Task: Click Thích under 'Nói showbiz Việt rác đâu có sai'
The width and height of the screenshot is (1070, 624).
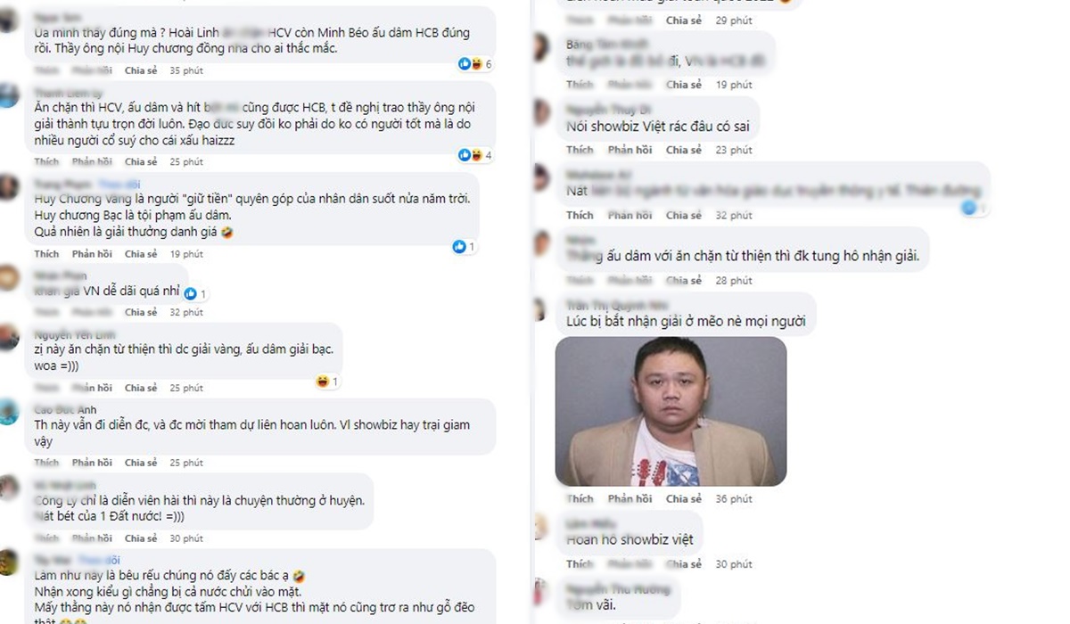Action: [580, 150]
